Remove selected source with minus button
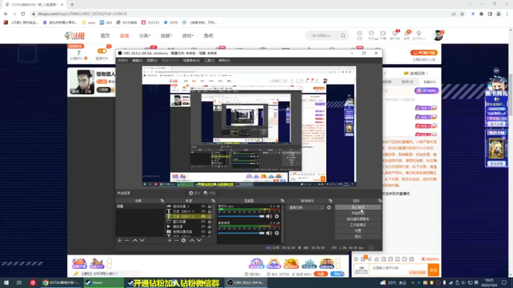This screenshot has width=513, height=288. 176,241
